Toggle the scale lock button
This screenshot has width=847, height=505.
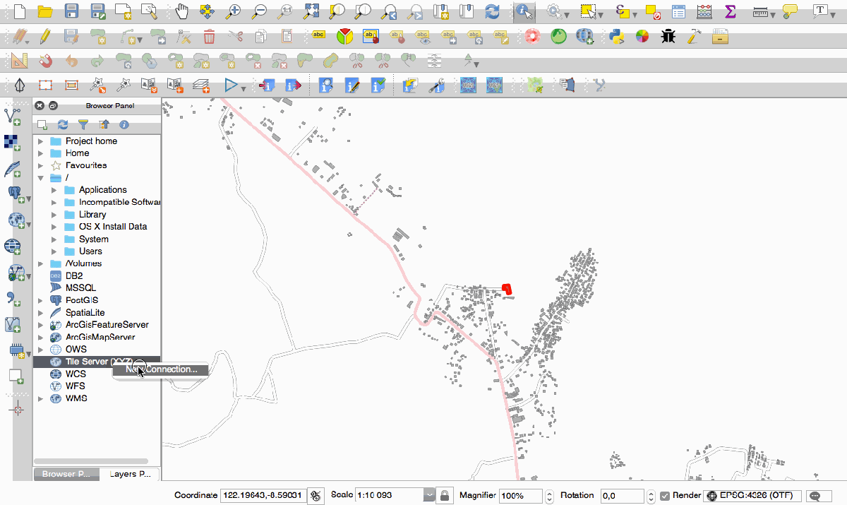444,496
